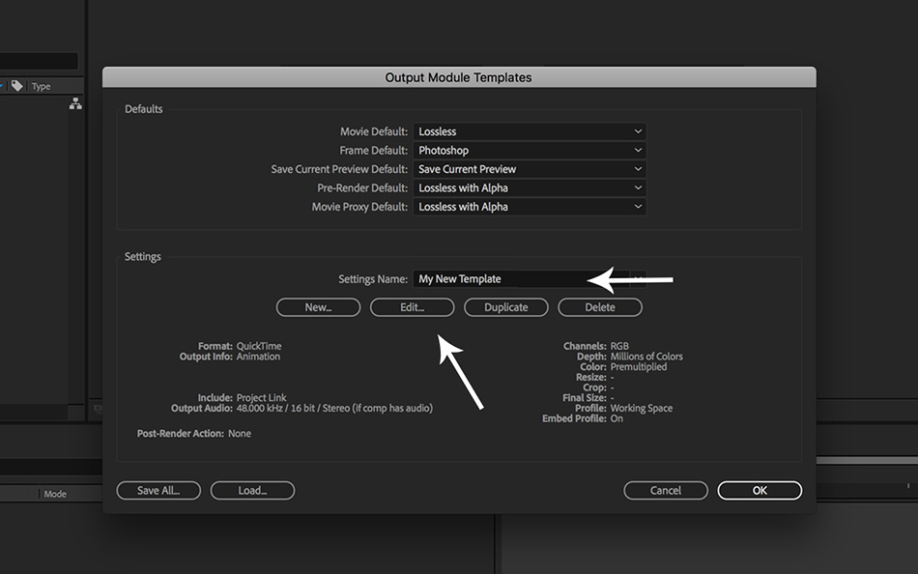Open the Movie Default dropdown
This screenshot has width=918, height=574.
click(x=530, y=131)
